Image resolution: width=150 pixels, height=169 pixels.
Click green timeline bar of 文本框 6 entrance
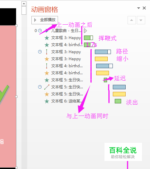(x=118, y=101)
